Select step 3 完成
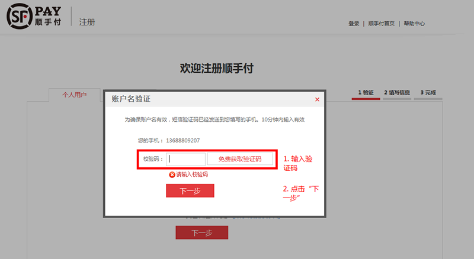 point(428,93)
